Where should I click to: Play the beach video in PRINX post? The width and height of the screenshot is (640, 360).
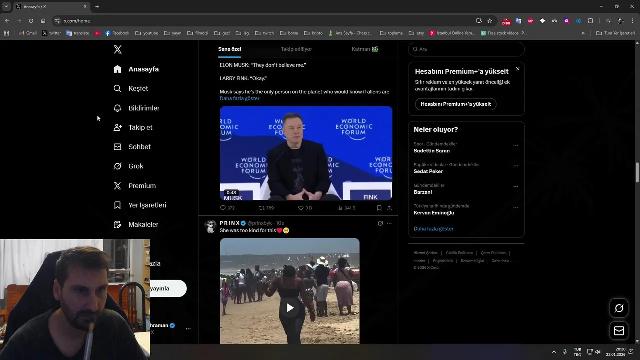290,308
